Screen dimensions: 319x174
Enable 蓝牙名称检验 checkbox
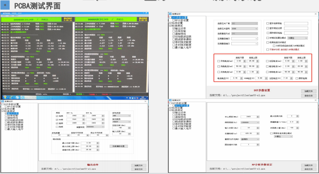[x=268, y=23]
